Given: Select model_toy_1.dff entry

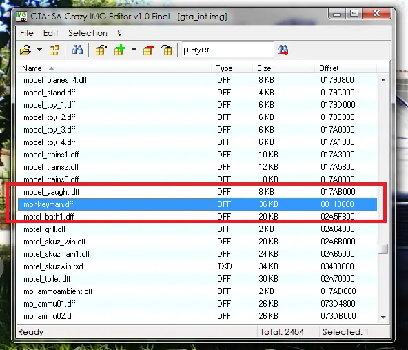Looking at the screenshot, I should point(197,105).
